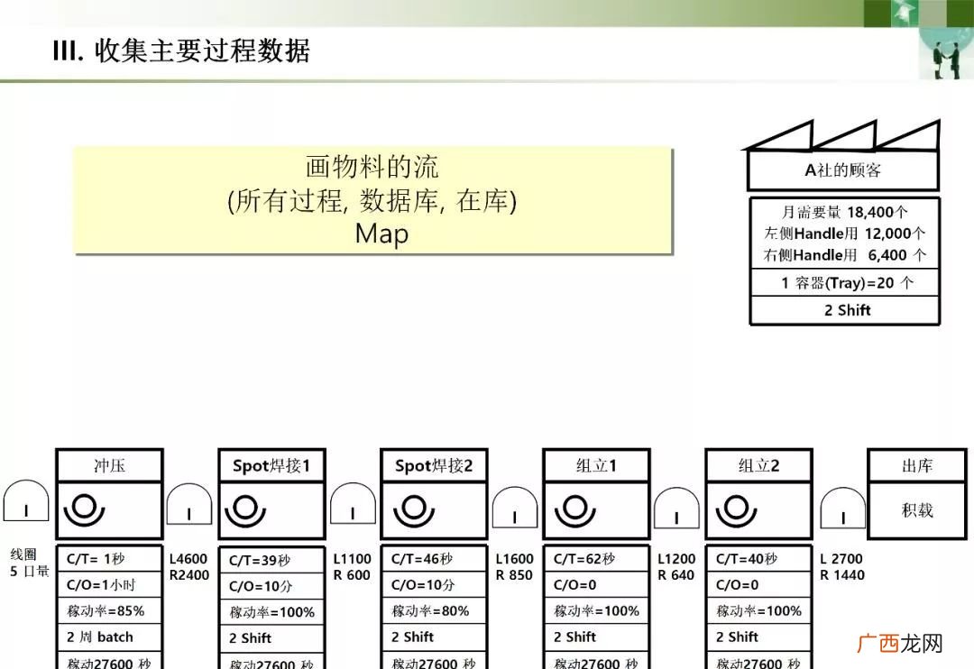Click the R 600 inventory value
974x669 pixels.
tap(352, 575)
